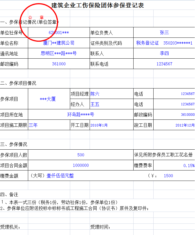The height and width of the screenshot is (235, 195).
Task: Click the 竣工日期 label cell
Action: pos(143,125)
